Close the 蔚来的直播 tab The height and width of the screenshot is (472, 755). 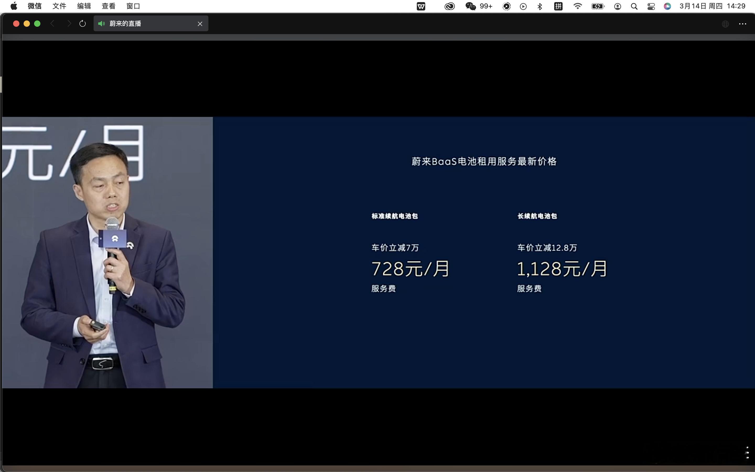click(x=200, y=24)
